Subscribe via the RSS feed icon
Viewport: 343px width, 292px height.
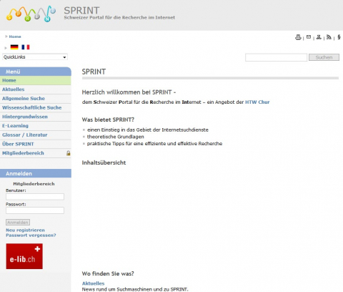pyautogui.click(x=329, y=37)
